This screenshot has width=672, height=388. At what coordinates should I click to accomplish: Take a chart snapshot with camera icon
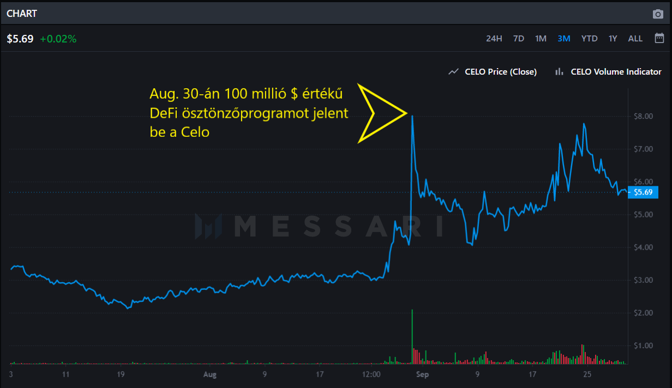(658, 14)
